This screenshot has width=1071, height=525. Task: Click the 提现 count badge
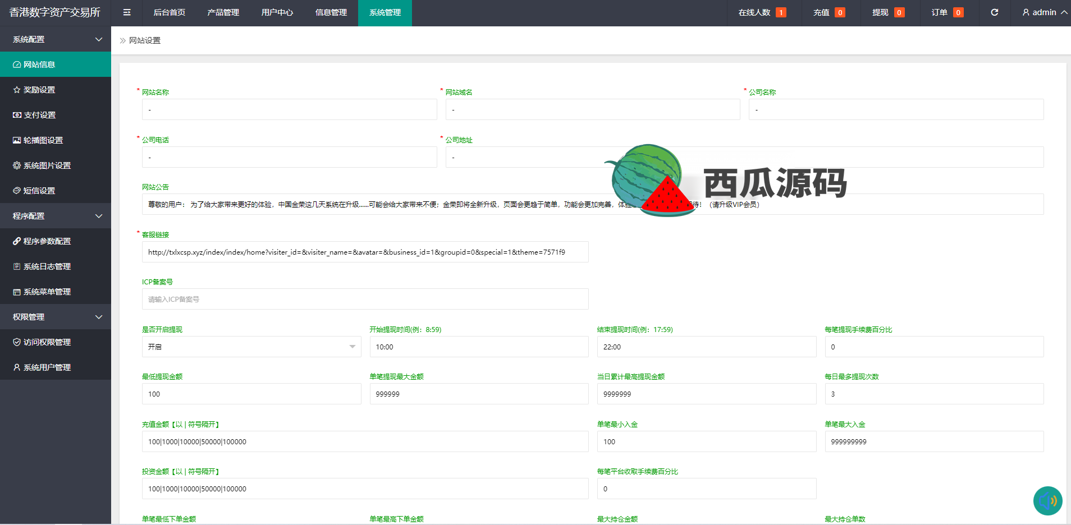[x=899, y=12]
